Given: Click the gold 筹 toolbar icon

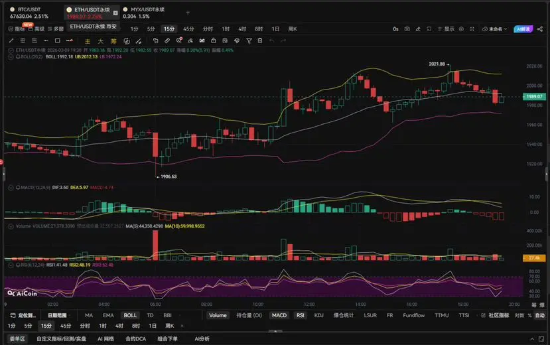Looking at the screenshot, I should point(113,41).
